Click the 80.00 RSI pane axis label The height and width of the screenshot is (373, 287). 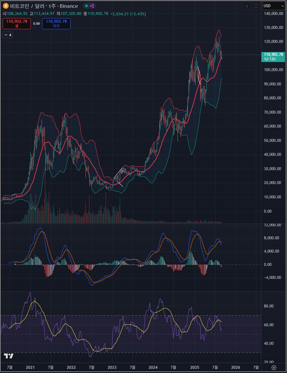pos(269,306)
